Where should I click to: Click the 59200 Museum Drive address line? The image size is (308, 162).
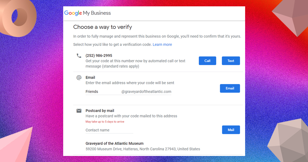[x=143, y=149]
